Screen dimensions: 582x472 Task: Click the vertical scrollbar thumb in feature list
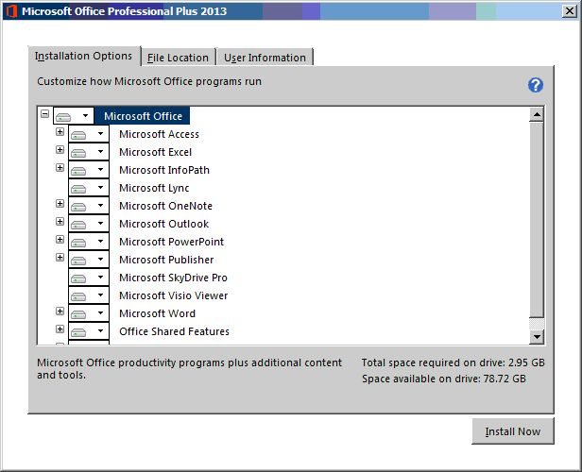[x=537, y=220]
